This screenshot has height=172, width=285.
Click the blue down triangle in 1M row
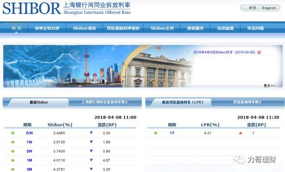(x=91, y=160)
